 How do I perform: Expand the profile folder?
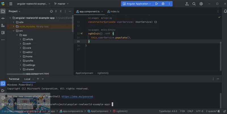(x=20, y=61)
